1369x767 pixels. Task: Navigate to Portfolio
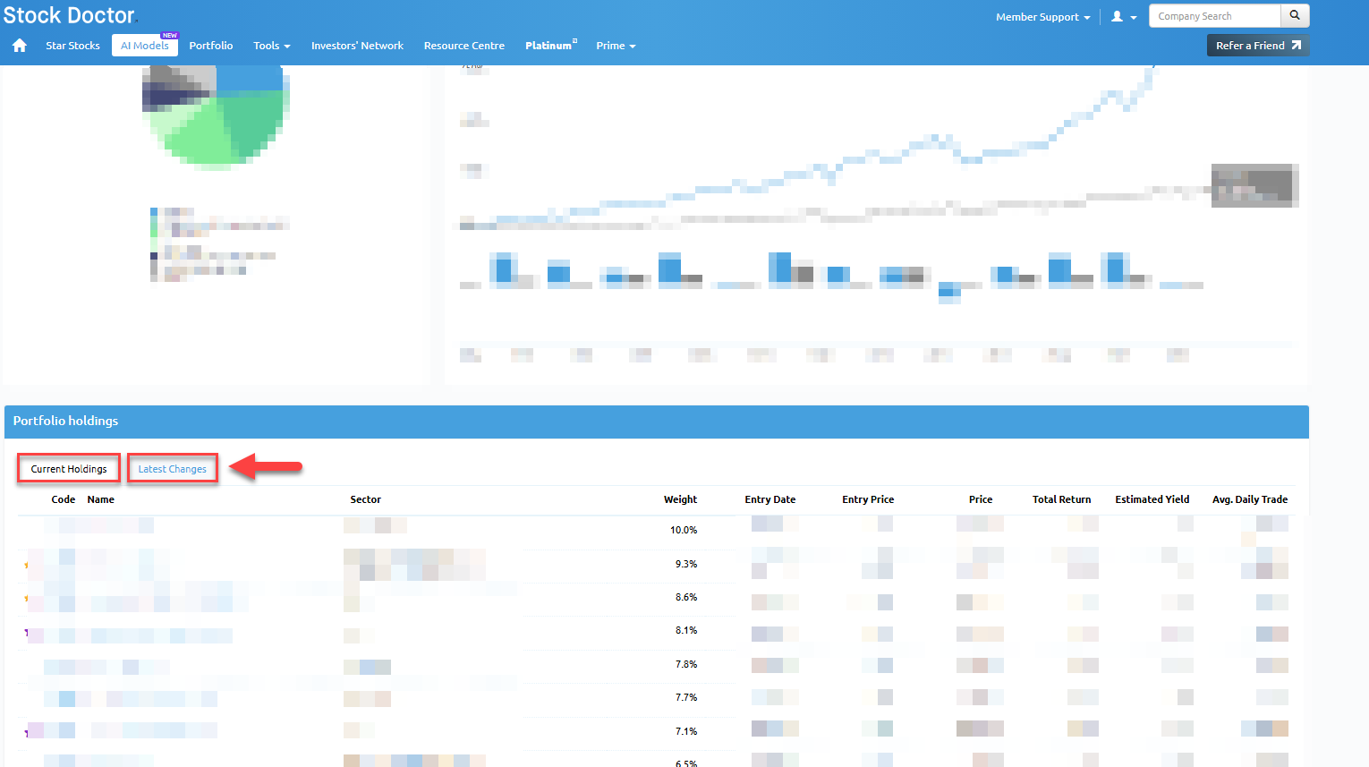point(211,46)
